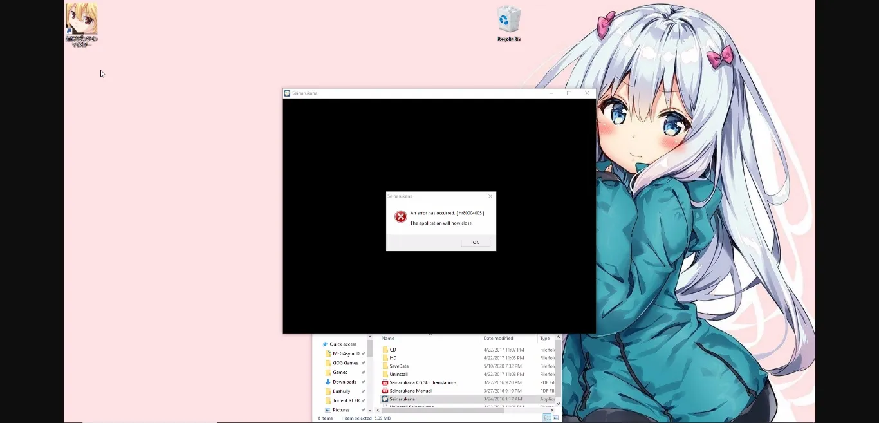Switch to details view layout
Viewport: 879px width, 423px height.
[547, 418]
